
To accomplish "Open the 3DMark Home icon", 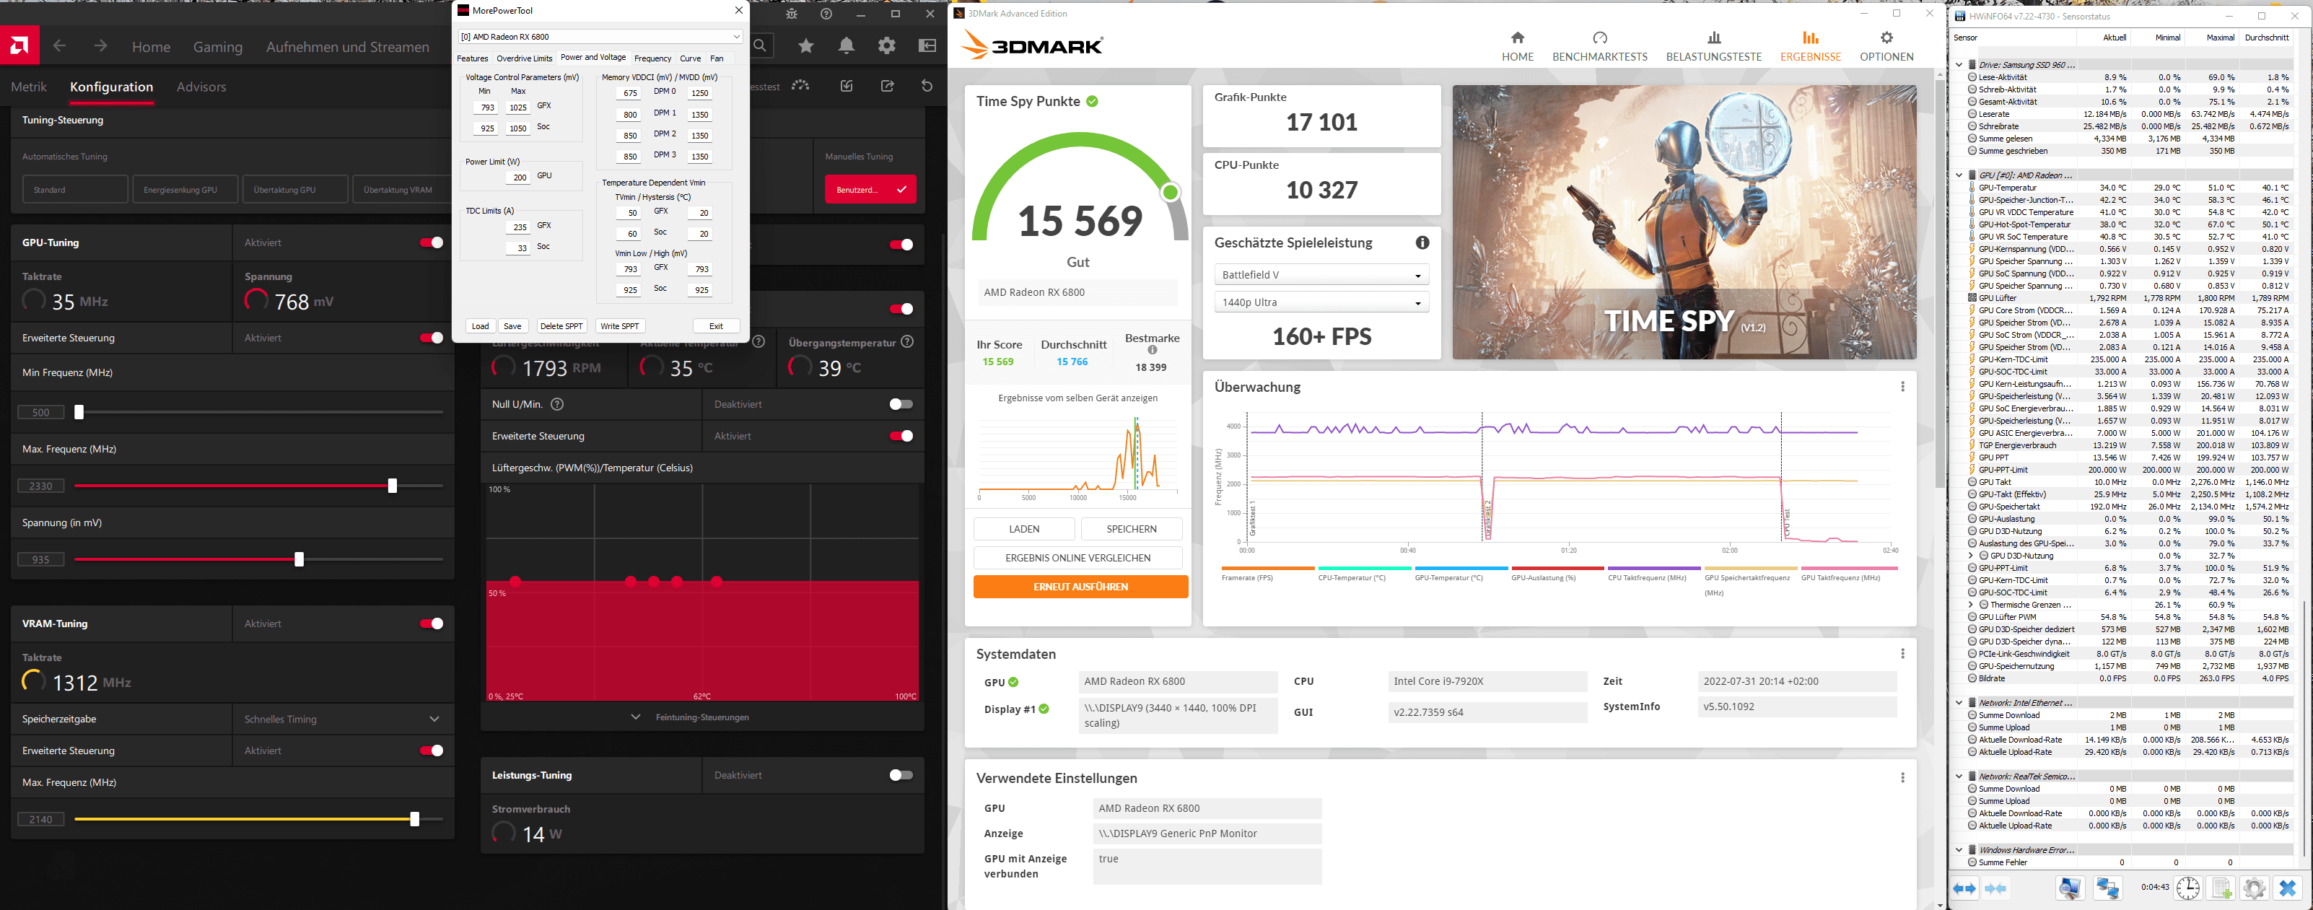I will coord(1516,38).
